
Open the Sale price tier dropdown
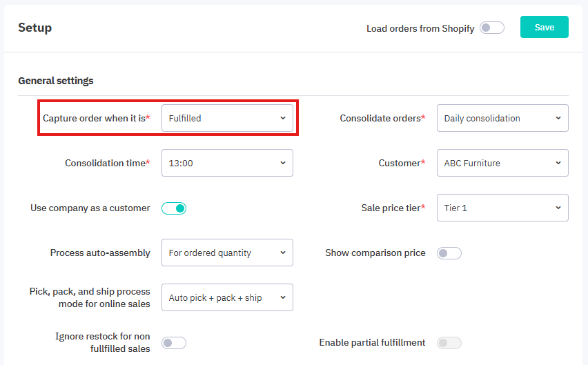tap(502, 208)
